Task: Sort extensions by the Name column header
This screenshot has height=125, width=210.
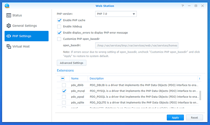Action: point(75,78)
